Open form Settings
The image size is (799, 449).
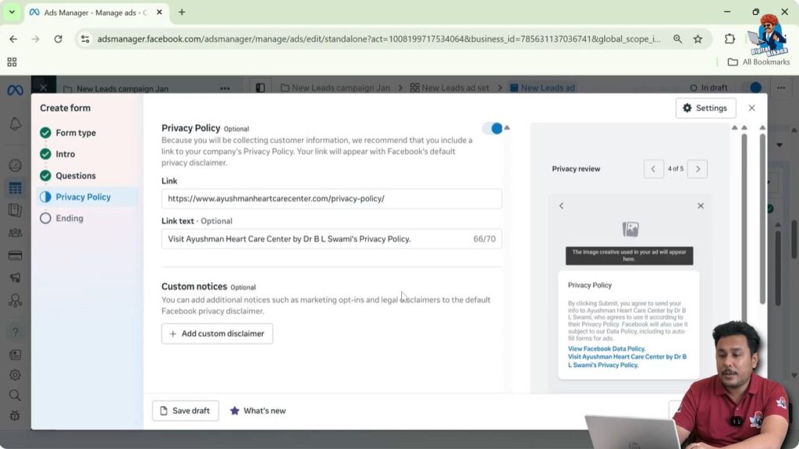[705, 109]
